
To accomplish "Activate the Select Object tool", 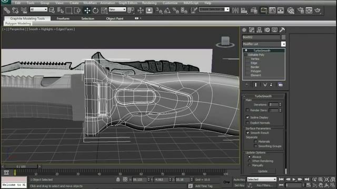I will pos(52,10).
